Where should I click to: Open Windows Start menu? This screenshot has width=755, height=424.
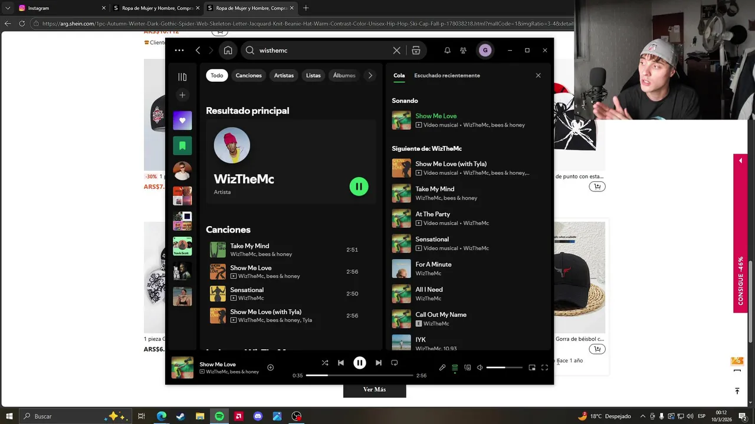point(9,416)
